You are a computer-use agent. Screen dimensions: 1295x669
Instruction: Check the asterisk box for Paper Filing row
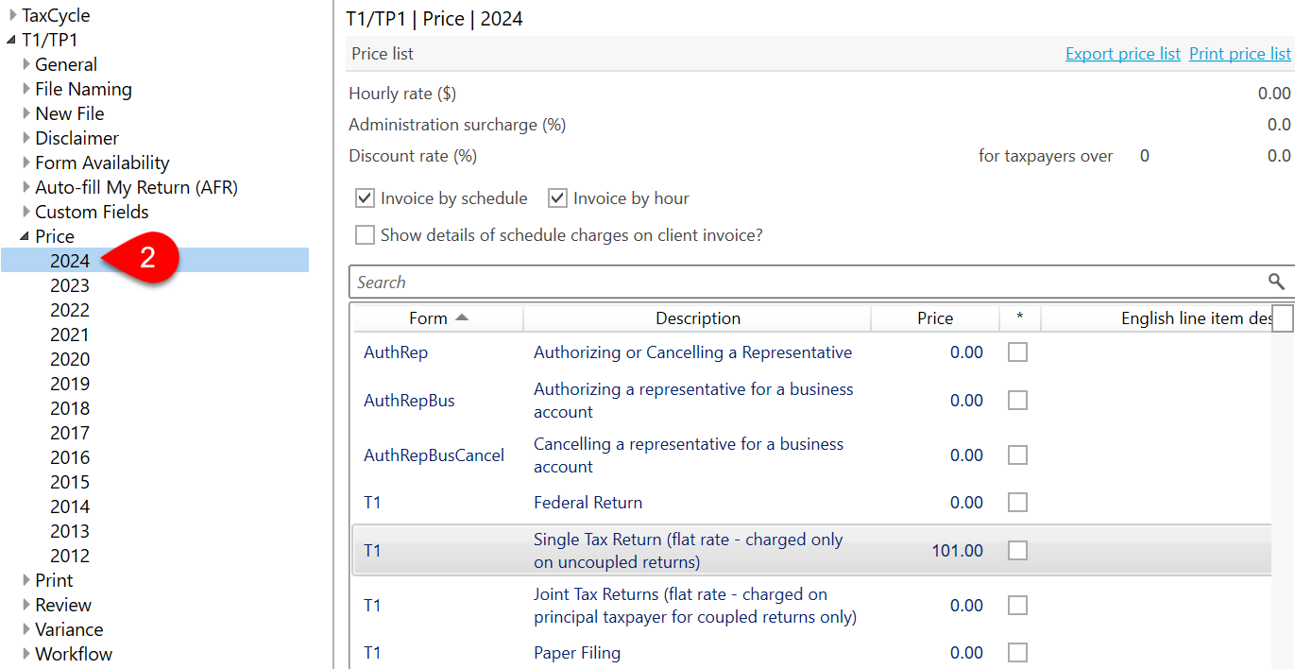tap(1017, 653)
